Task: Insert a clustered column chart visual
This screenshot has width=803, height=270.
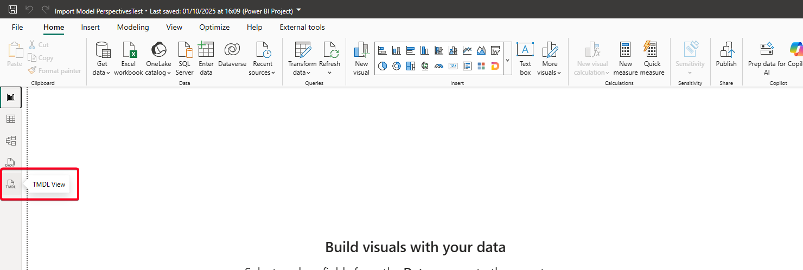Action: (x=425, y=51)
